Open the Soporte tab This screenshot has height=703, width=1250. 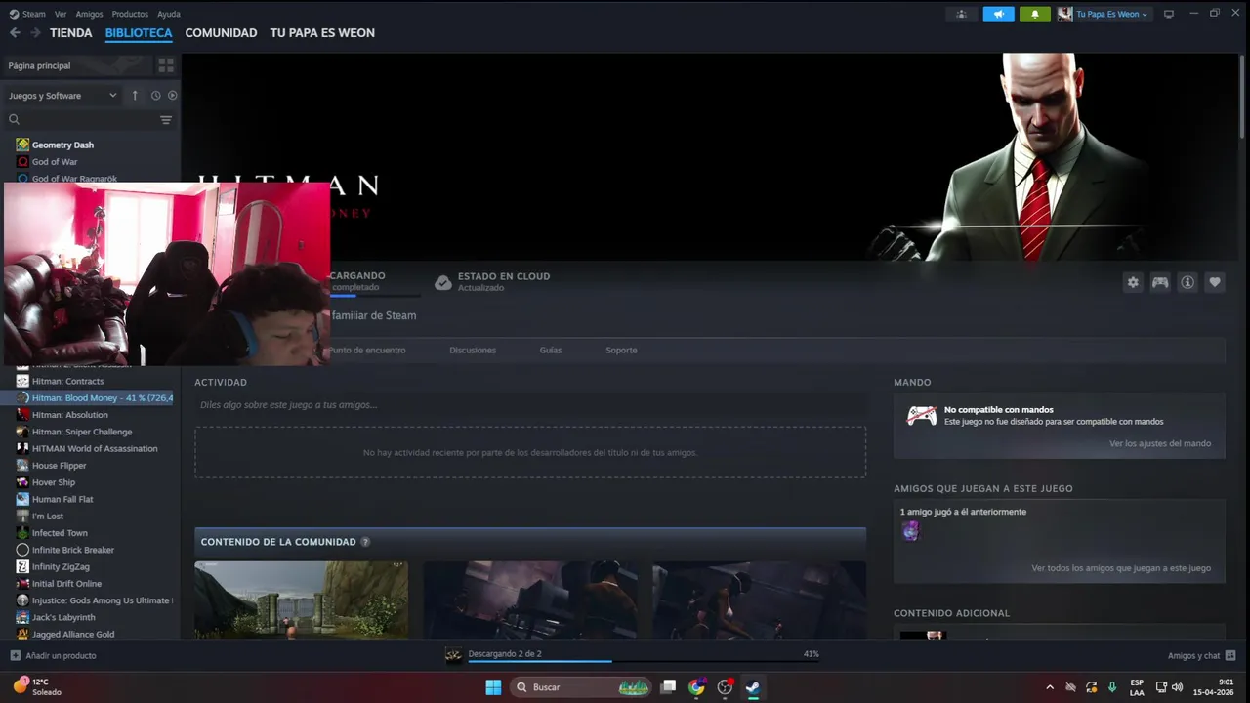click(621, 350)
